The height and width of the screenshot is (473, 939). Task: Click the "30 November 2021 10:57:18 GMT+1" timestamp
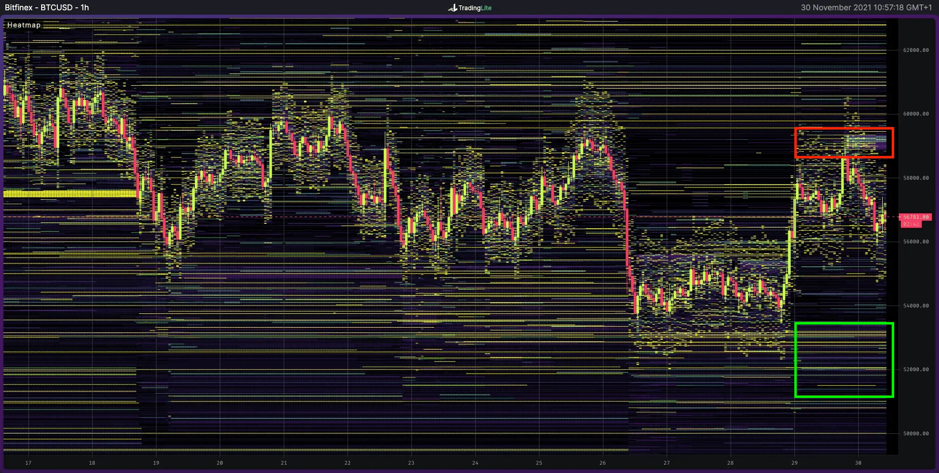(x=866, y=8)
